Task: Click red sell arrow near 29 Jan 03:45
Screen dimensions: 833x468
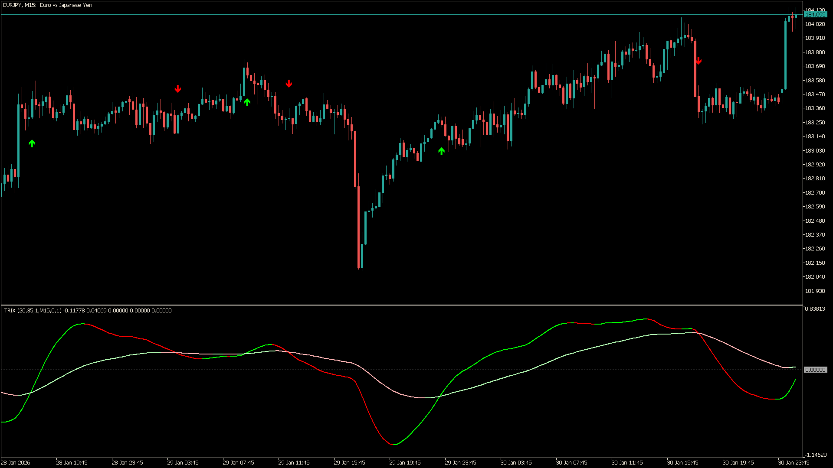Action: (178, 89)
